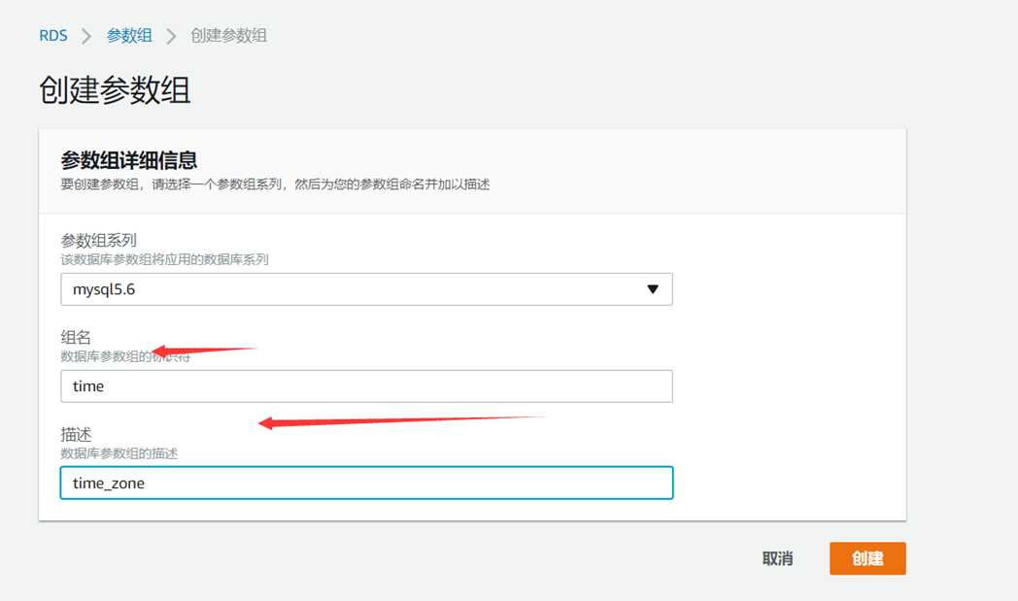Click the 创建参数组 page heading

[x=115, y=89]
